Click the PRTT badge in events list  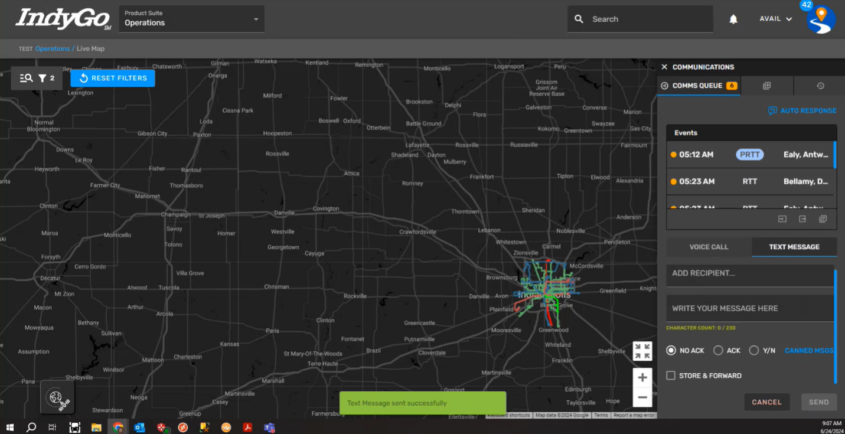750,155
